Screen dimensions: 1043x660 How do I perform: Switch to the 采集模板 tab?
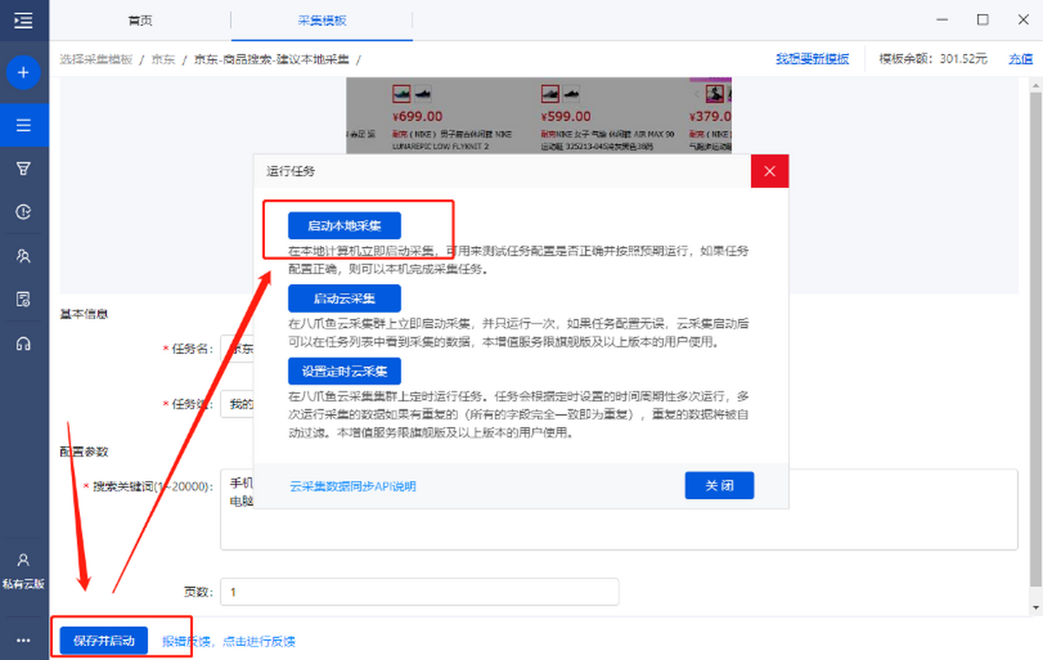(322, 20)
